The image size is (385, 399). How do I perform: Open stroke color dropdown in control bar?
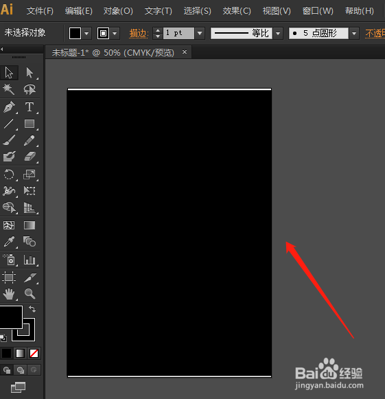[x=115, y=34]
